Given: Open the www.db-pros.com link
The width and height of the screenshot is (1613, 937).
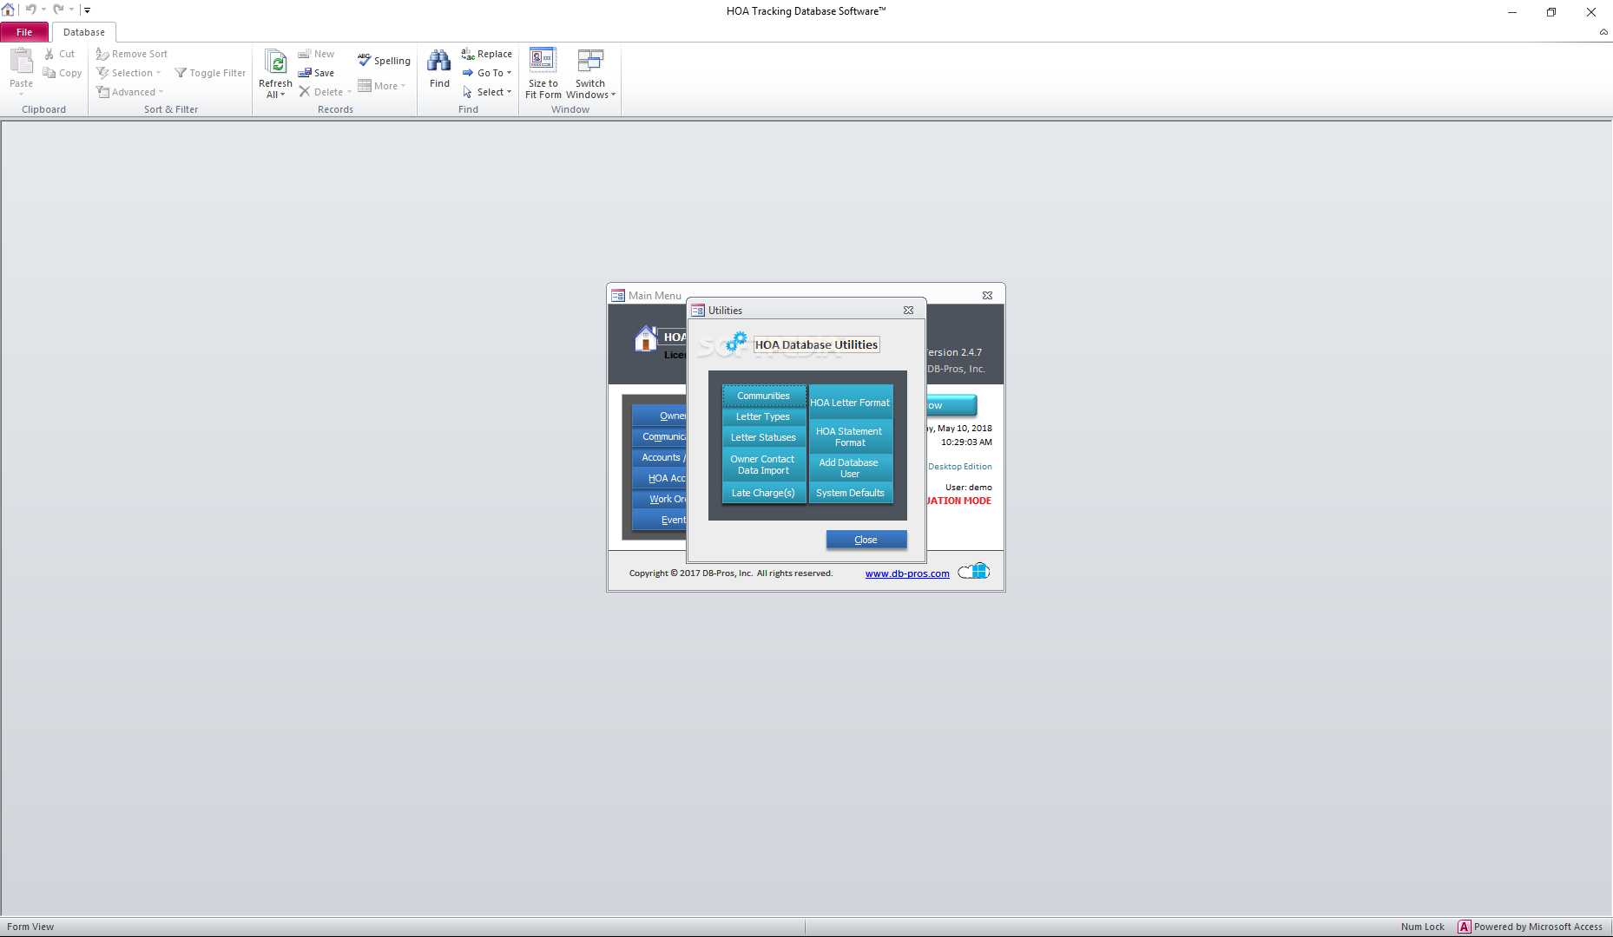Looking at the screenshot, I should (907, 573).
